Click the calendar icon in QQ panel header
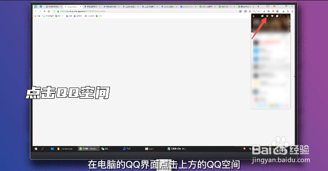 (277, 16)
